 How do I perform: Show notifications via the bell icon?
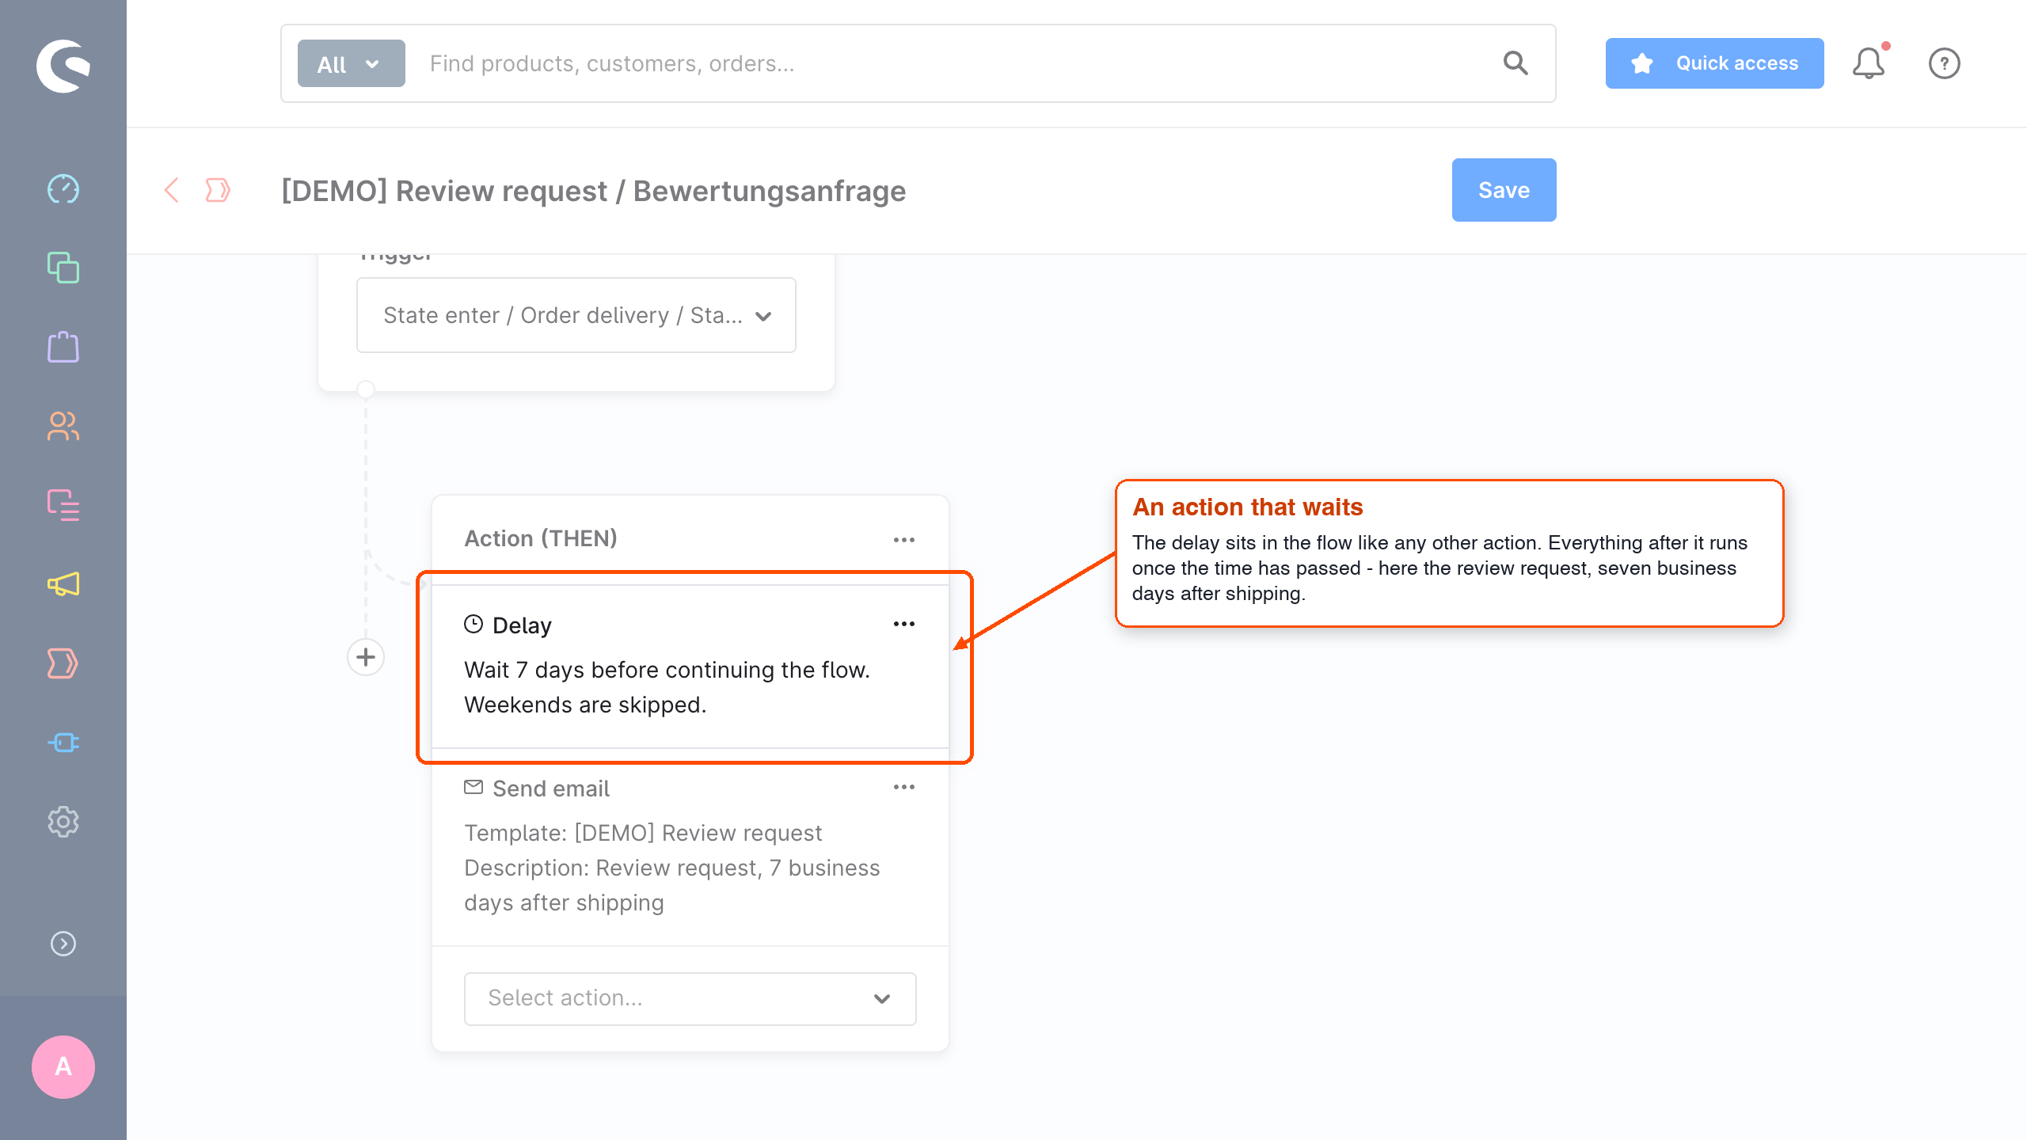click(1869, 63)
